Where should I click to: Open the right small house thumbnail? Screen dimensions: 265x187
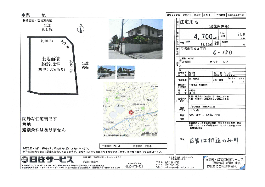(x=125, y=72)
